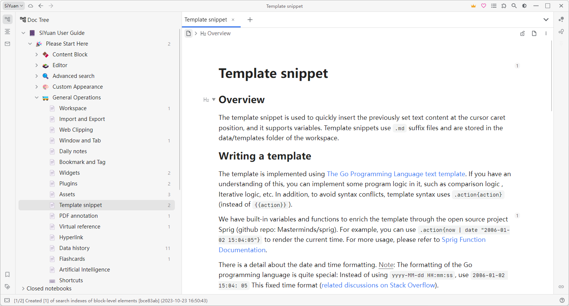The height and width of the screenshot is (306, 569).
Task: Open the Sprig Function Documentation link
Action: pyautogui.click(x=463, y=240)
